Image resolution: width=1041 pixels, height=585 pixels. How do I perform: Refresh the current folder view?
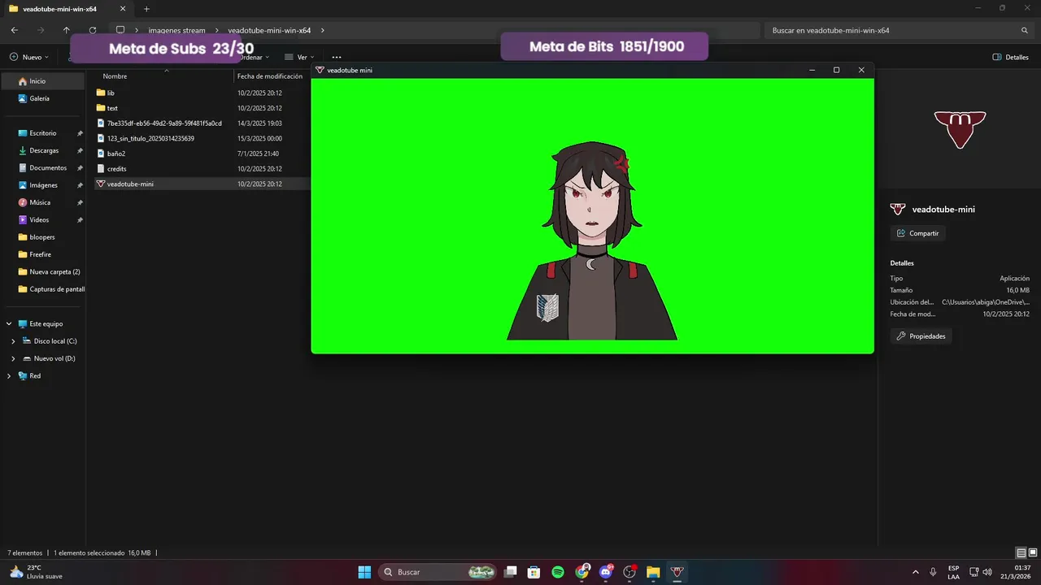tap(93, 30)
